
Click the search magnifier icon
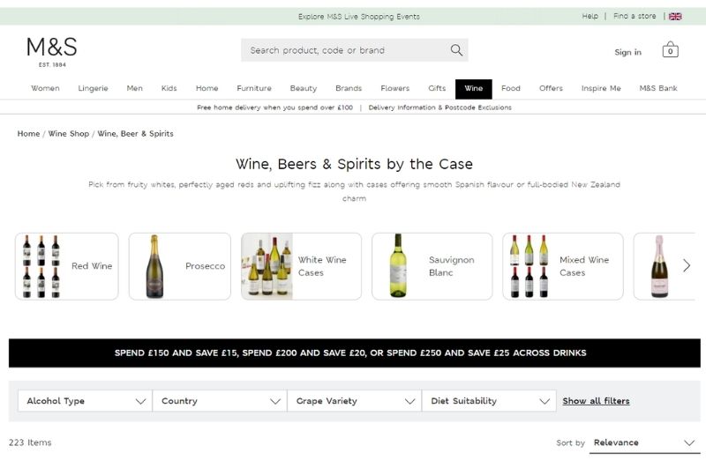point(456,50)
